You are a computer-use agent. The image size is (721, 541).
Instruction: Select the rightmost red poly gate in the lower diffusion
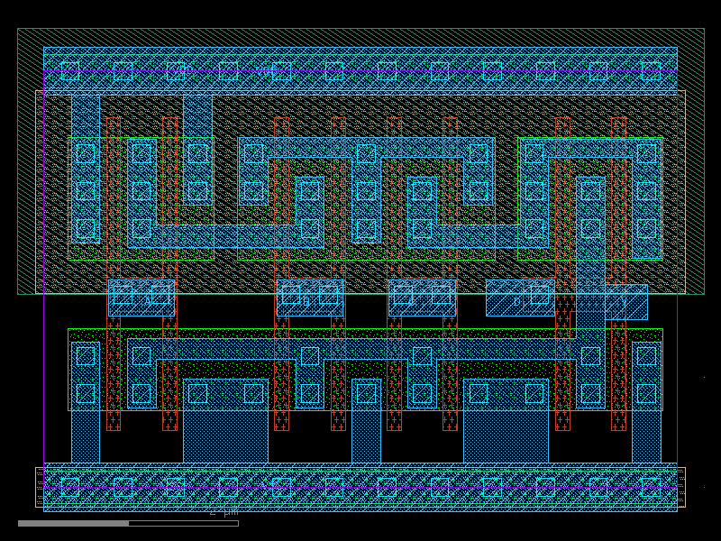click(618, 372)
